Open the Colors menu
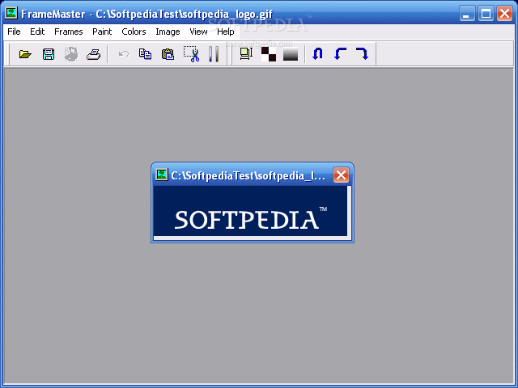 coord(134,32)
